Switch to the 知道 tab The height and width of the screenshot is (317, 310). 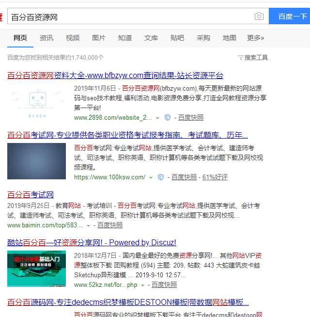tap(125, 38)
